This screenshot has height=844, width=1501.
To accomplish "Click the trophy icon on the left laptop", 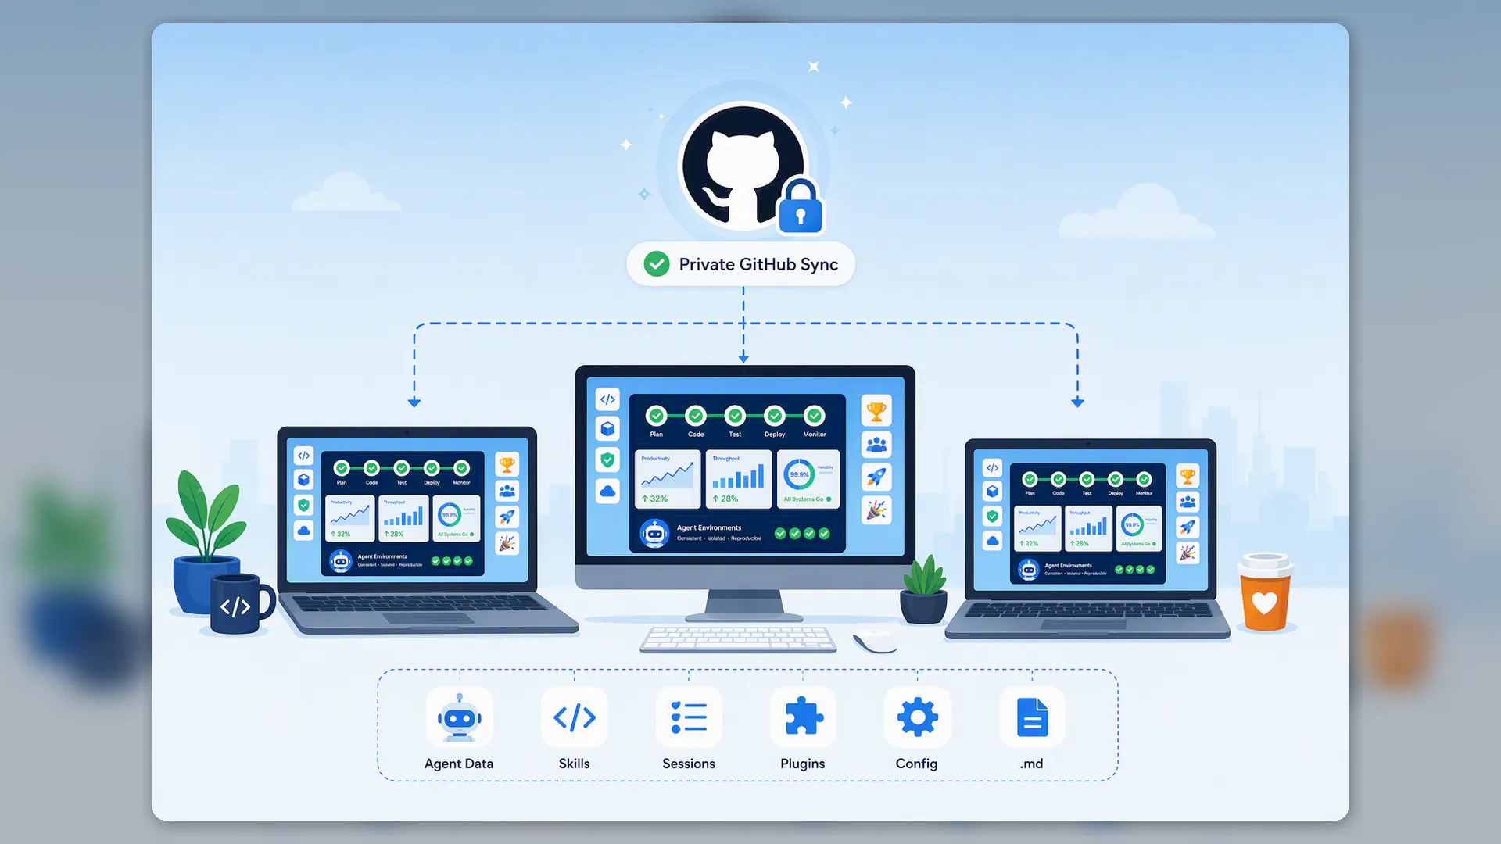I will click(507, 466).
